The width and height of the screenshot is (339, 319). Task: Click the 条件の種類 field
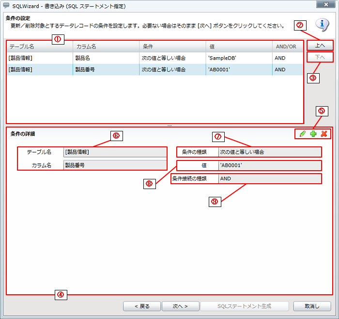click(x=269, y=152)
